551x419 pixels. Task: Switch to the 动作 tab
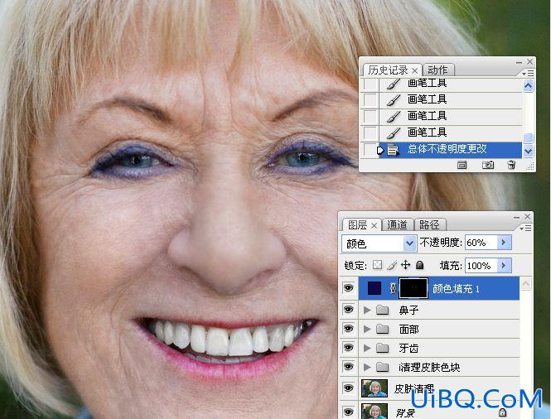pos(437,70)
